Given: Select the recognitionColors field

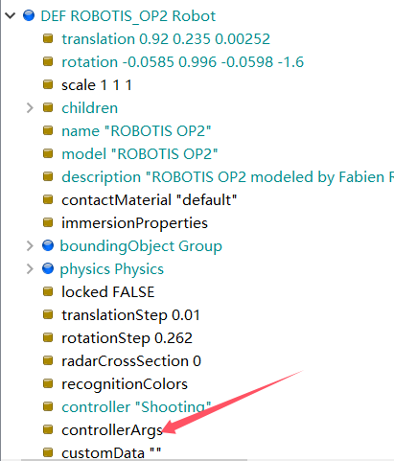Looking at the screenshot, I should coord(125,384).
